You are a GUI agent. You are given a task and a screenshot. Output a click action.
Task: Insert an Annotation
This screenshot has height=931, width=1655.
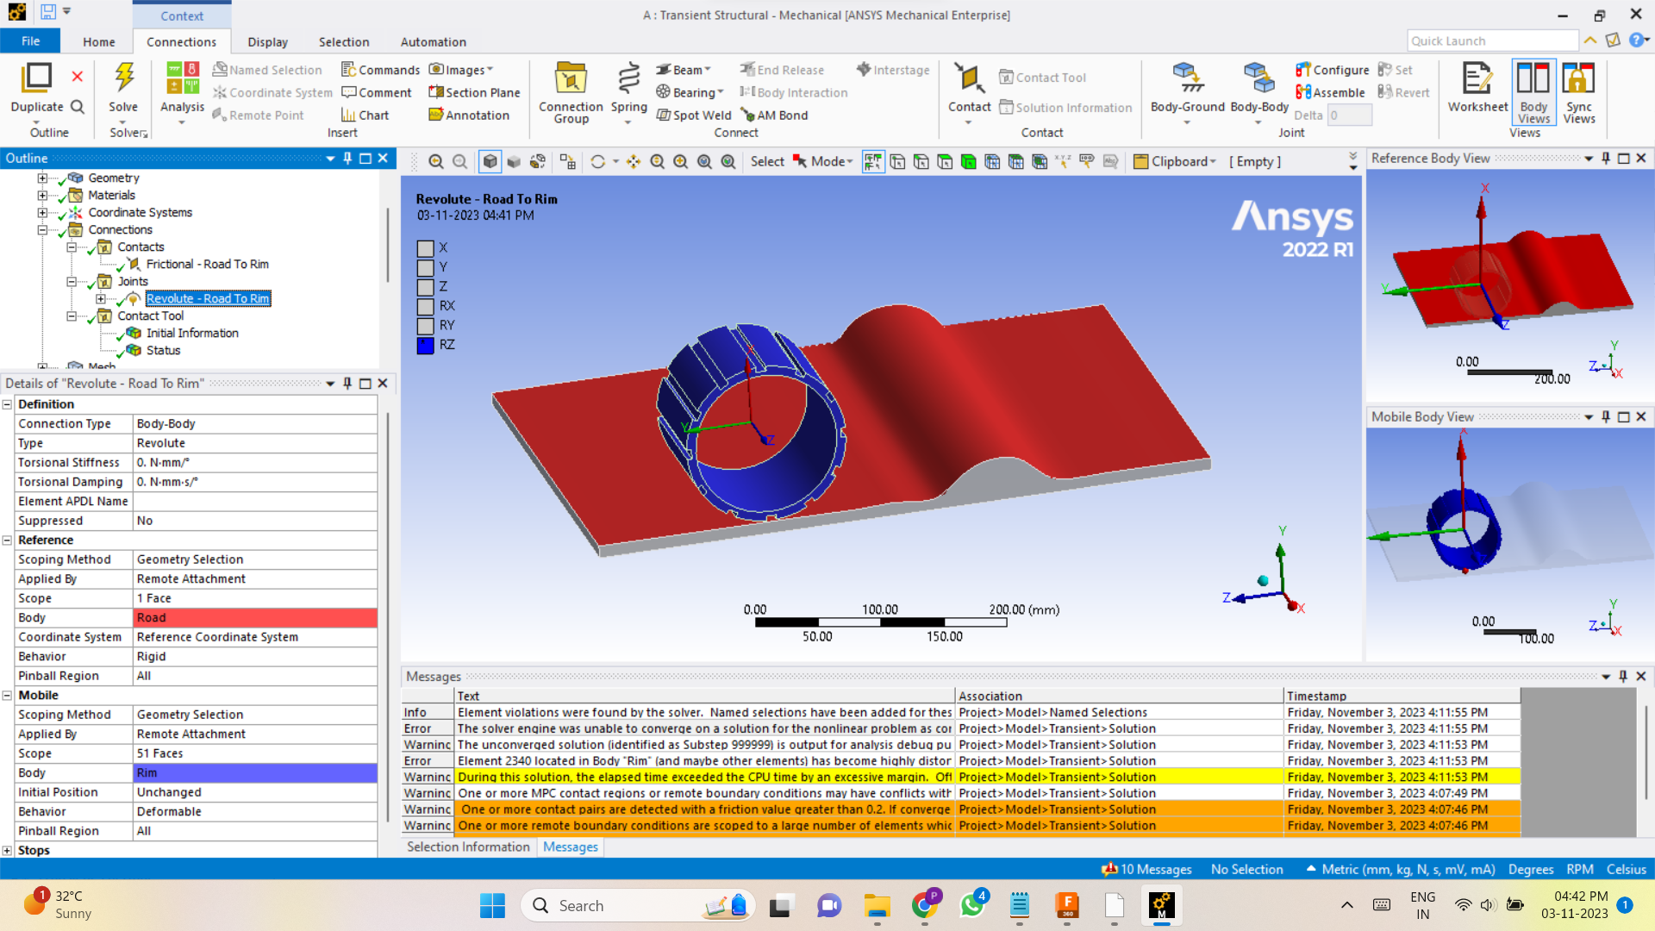point(469,115)
